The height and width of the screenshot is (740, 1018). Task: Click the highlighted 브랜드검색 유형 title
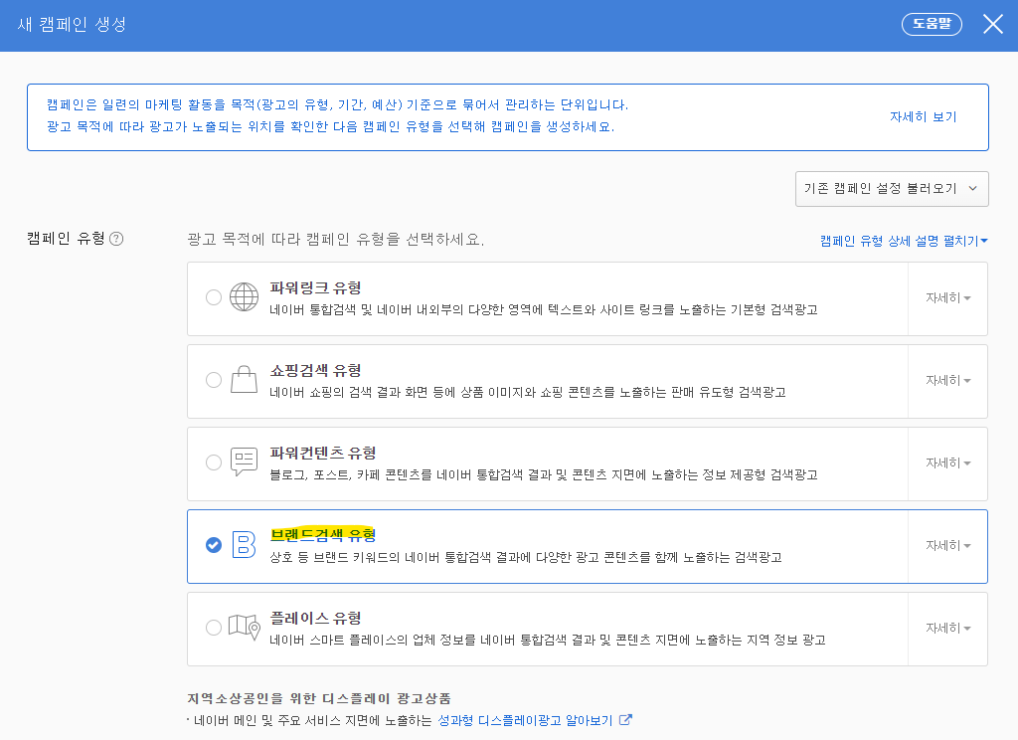323,535
